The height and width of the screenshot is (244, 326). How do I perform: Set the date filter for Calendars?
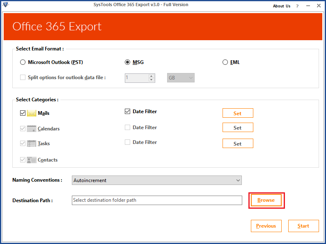(238, 128)
